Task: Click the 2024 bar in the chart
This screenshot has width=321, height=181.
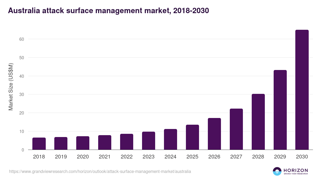Action: (170, 139)
